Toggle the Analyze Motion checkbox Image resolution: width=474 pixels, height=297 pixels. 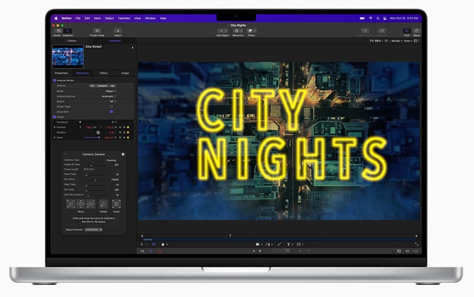pos(55,80)
